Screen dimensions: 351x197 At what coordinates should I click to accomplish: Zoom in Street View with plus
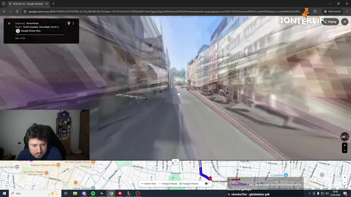tap(345, 145)
